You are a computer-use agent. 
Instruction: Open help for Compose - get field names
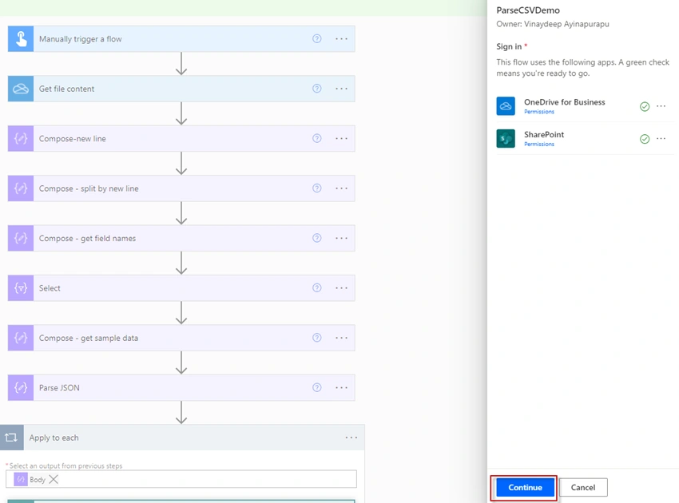coord(317,238)
